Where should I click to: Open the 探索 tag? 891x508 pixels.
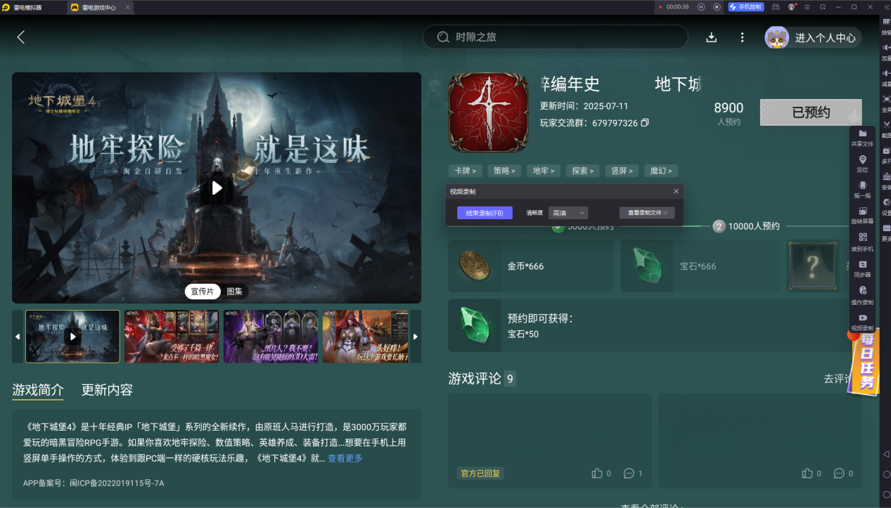coord(583,171)
